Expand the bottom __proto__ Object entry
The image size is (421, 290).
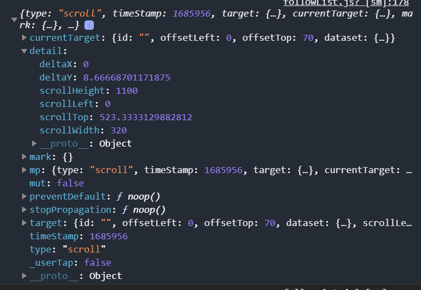(24, 276)
